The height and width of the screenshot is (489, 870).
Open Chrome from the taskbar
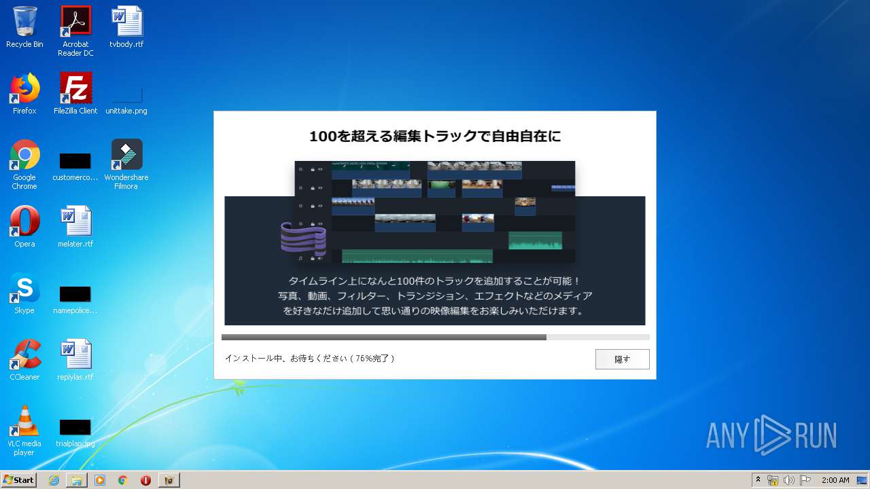tap(122, 480)
